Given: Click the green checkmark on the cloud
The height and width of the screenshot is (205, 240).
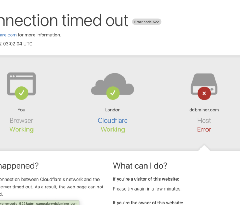Looking at the screenshot, I should (113, 93).
